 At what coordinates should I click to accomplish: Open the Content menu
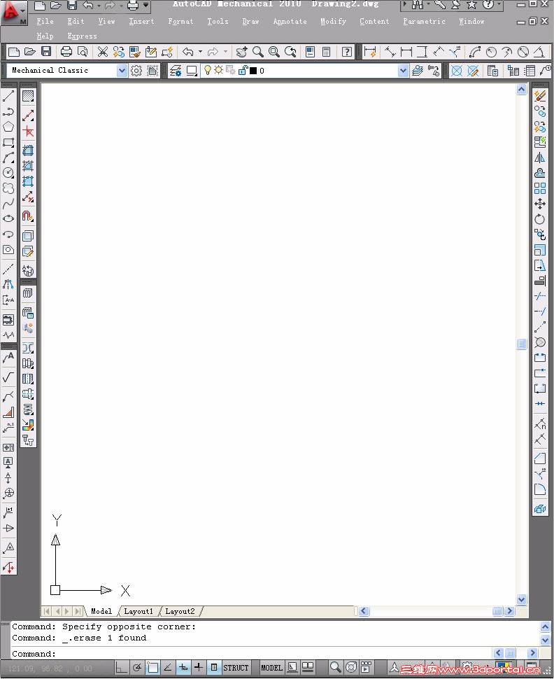(x=374, y=21)
